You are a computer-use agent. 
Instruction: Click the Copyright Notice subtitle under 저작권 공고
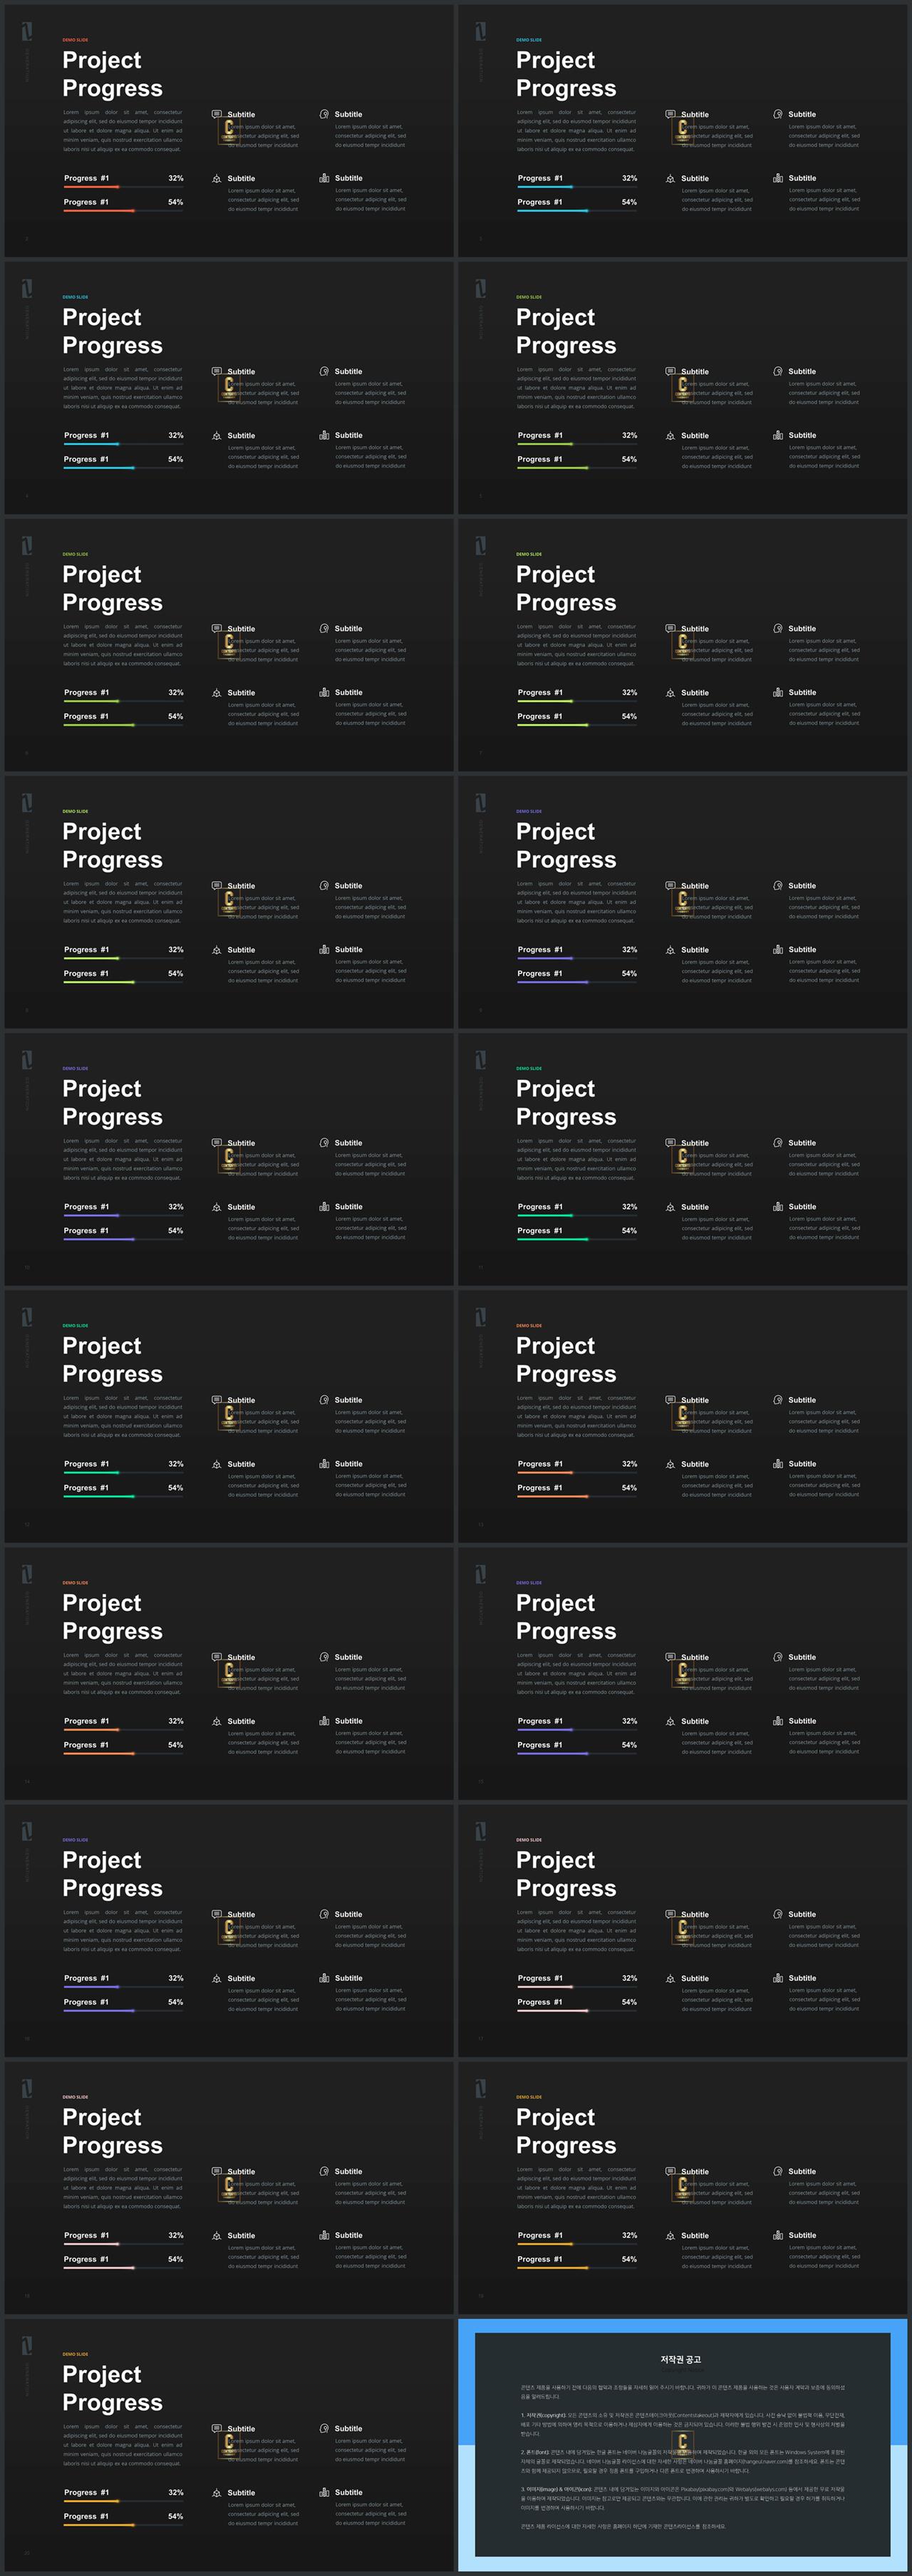coord(681,2370)
